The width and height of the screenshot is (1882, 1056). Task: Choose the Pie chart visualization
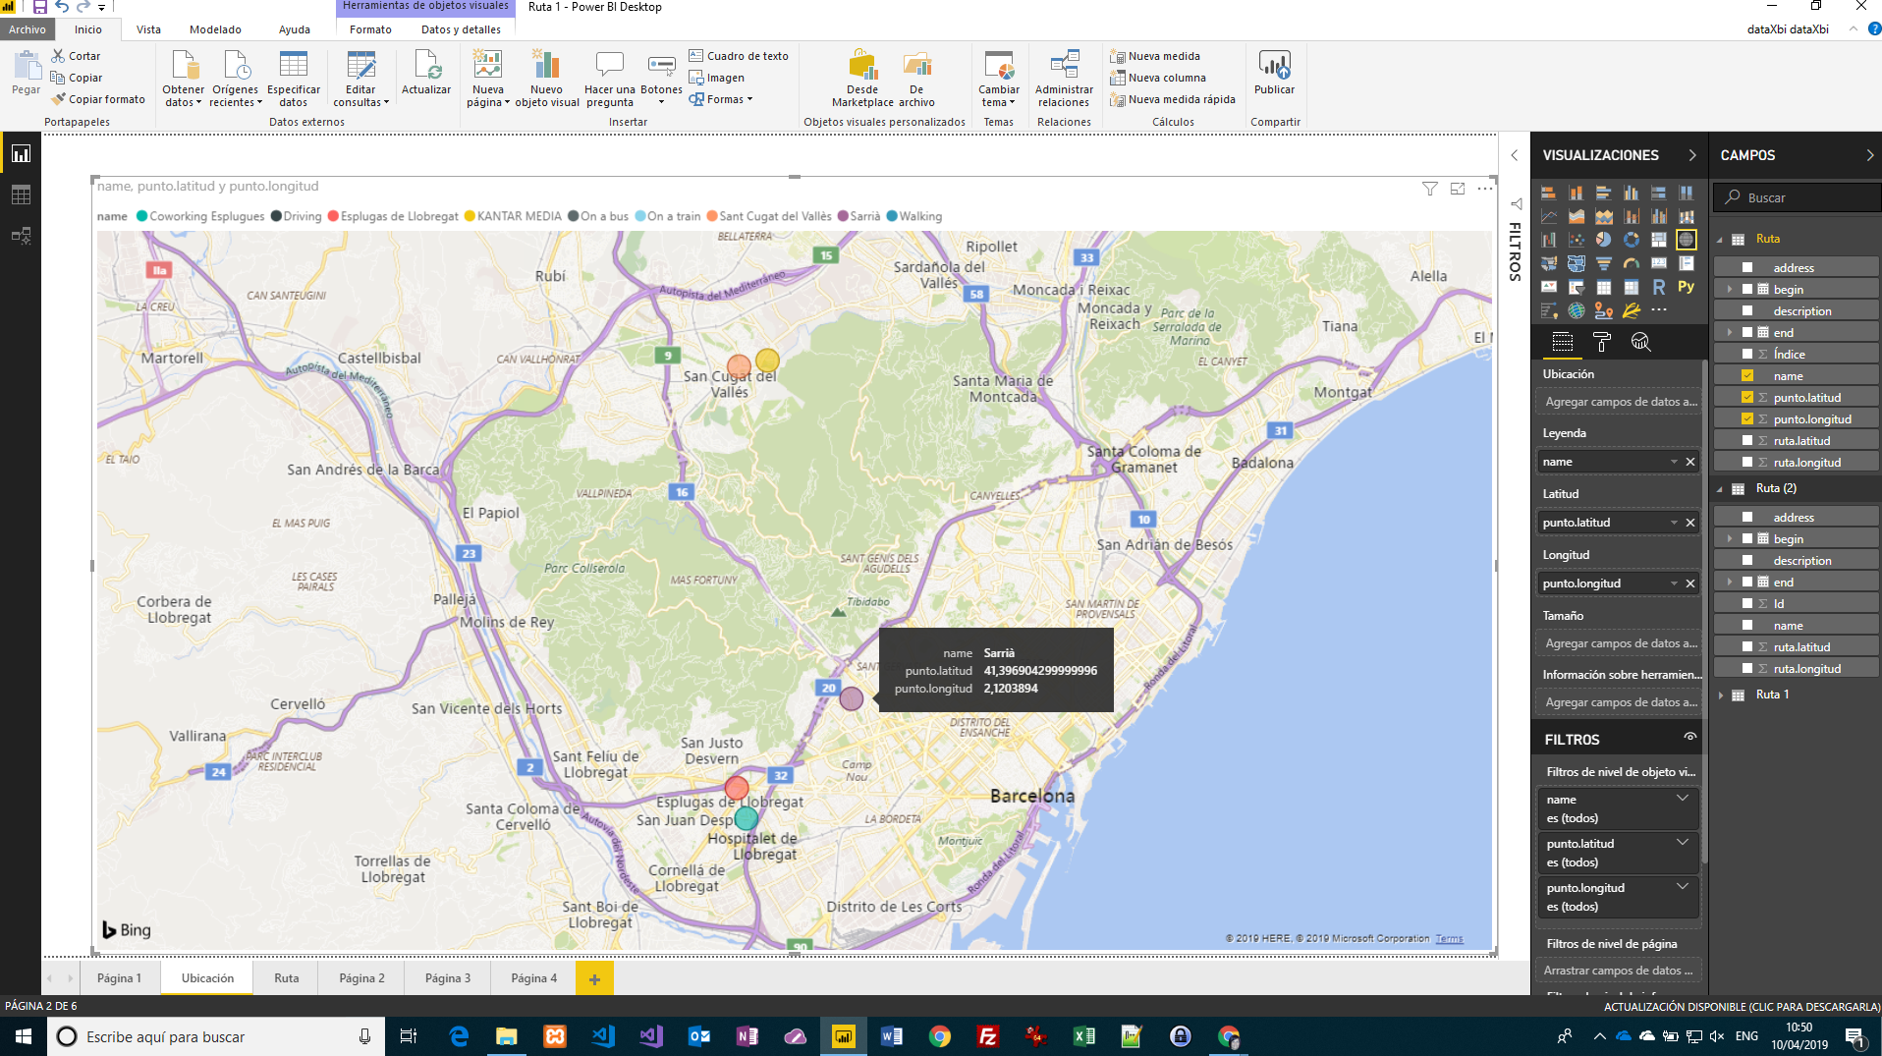[1603, 239]
